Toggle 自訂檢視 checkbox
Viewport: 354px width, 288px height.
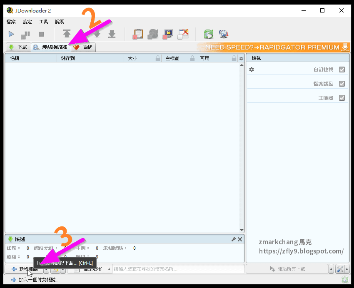(342, 70)
